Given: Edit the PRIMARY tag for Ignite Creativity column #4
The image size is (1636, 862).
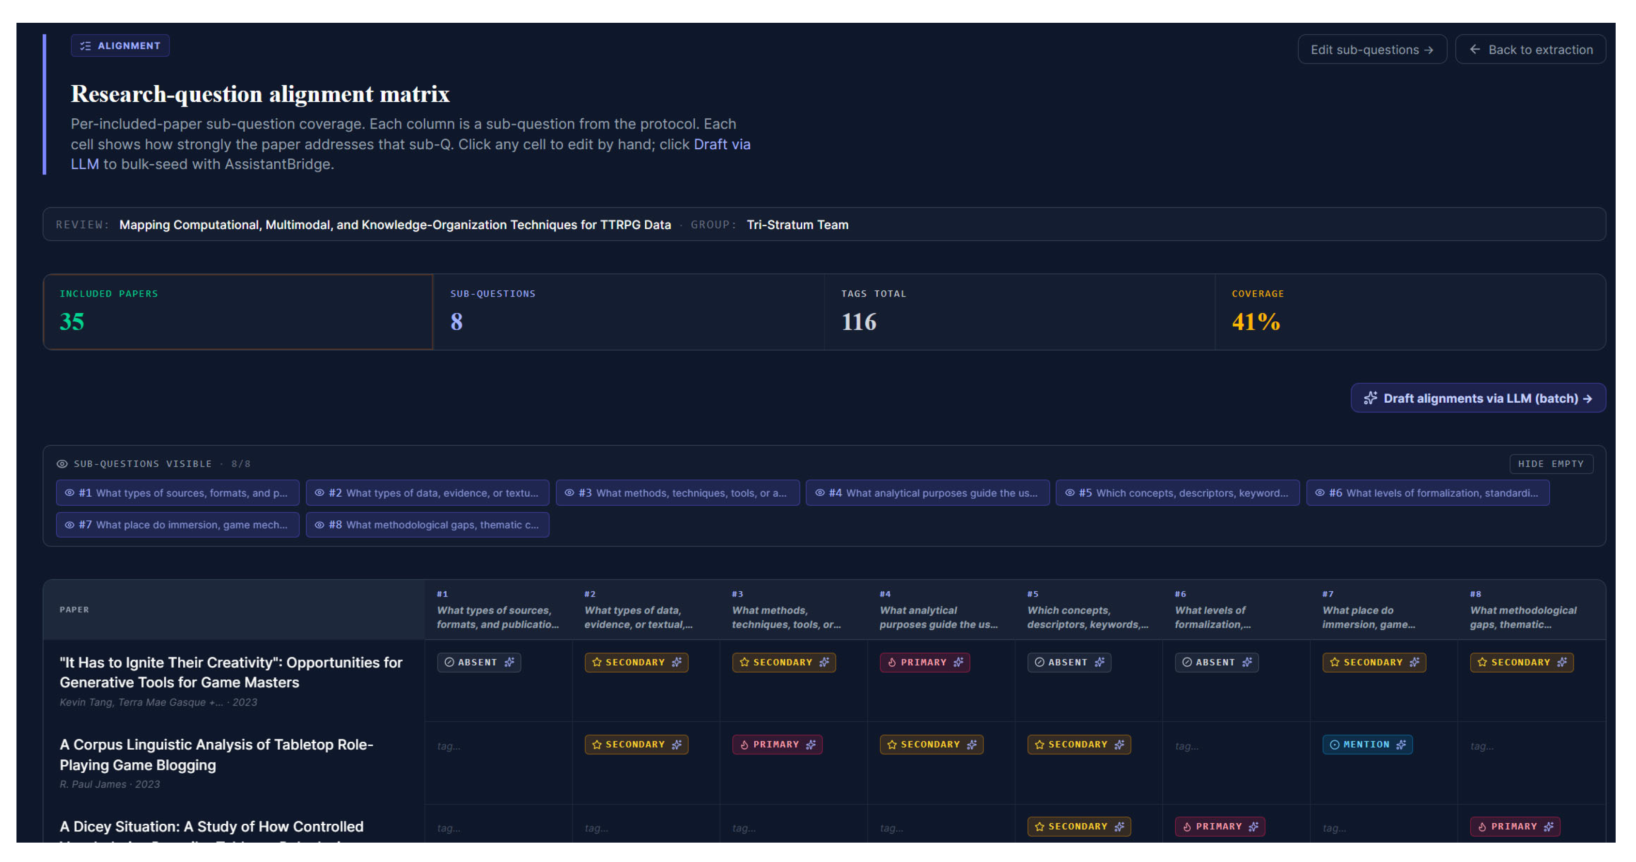Looking at the screenshot, I should [925, 662].
